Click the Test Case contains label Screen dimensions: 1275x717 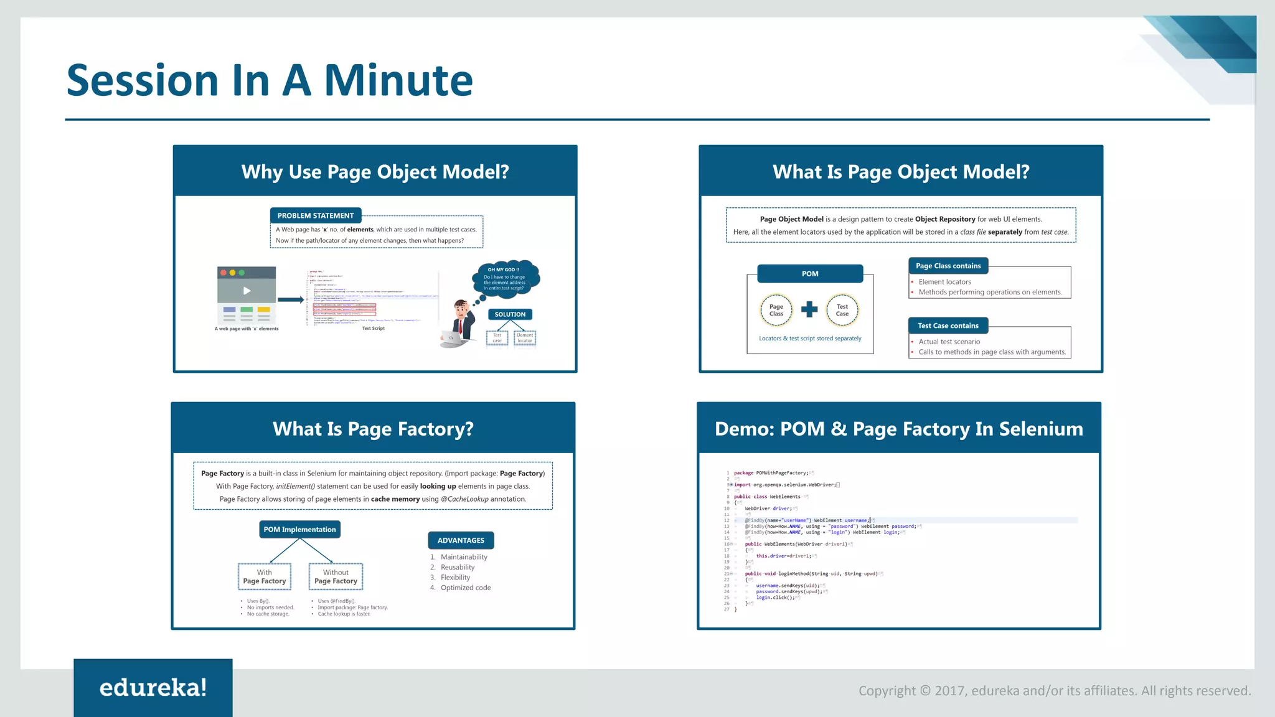(948, 326)
